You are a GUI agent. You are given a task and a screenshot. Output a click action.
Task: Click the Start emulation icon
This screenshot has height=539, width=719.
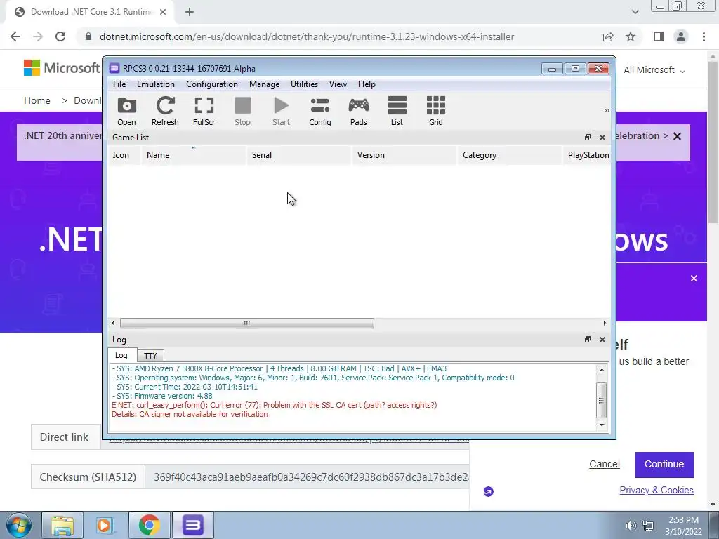point(281,111)
